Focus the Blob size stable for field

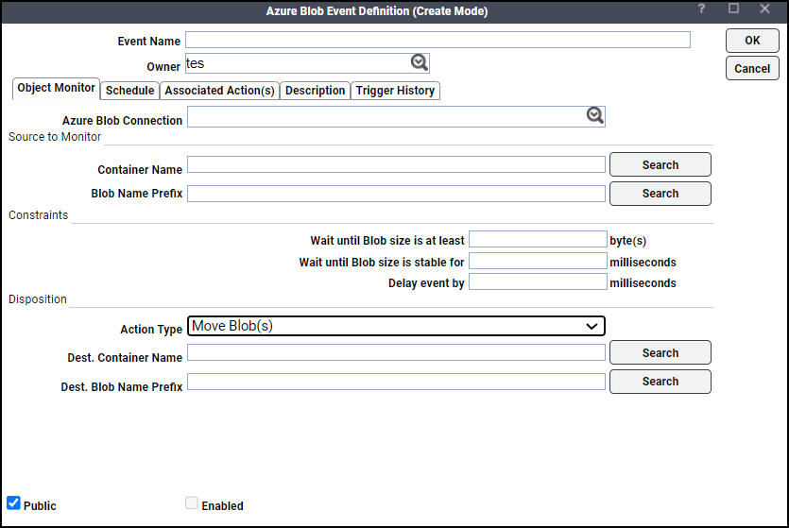[x=538, y=261]
